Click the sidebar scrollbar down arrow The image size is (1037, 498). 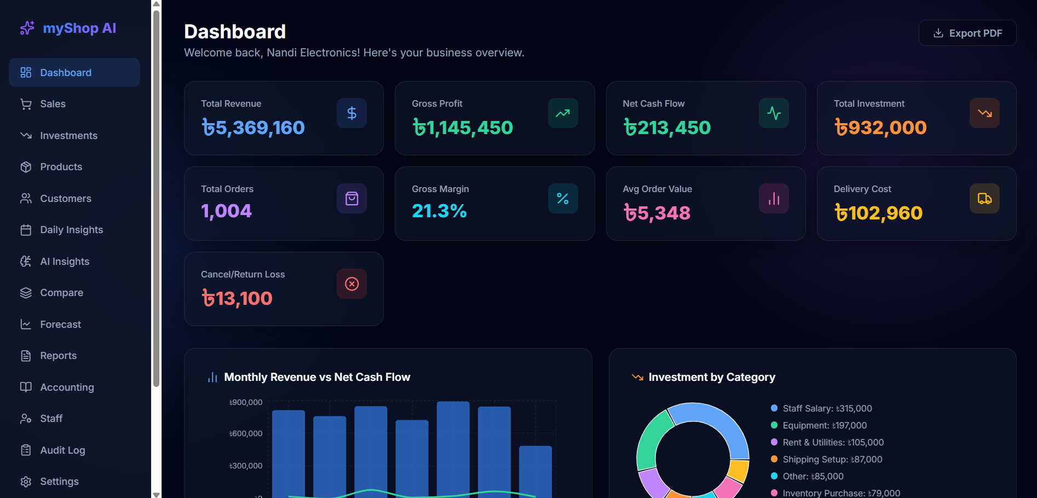click(156, 494)
